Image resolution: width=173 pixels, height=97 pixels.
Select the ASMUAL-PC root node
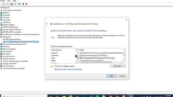tap(5, 8)
